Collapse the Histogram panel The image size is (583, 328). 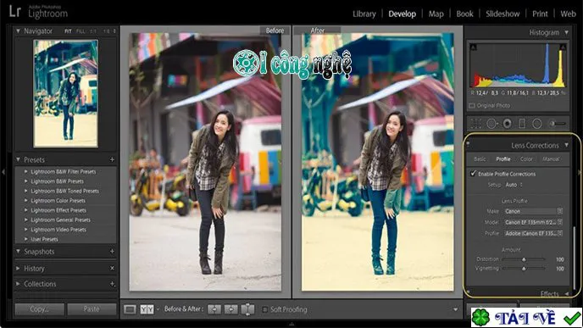[x=566, y=32]
